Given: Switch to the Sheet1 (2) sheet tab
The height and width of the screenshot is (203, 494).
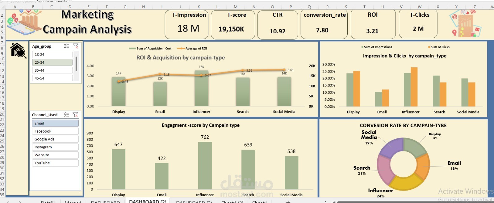Looking at the screenshot, I should pyautogui.click(x=232, y=201).
